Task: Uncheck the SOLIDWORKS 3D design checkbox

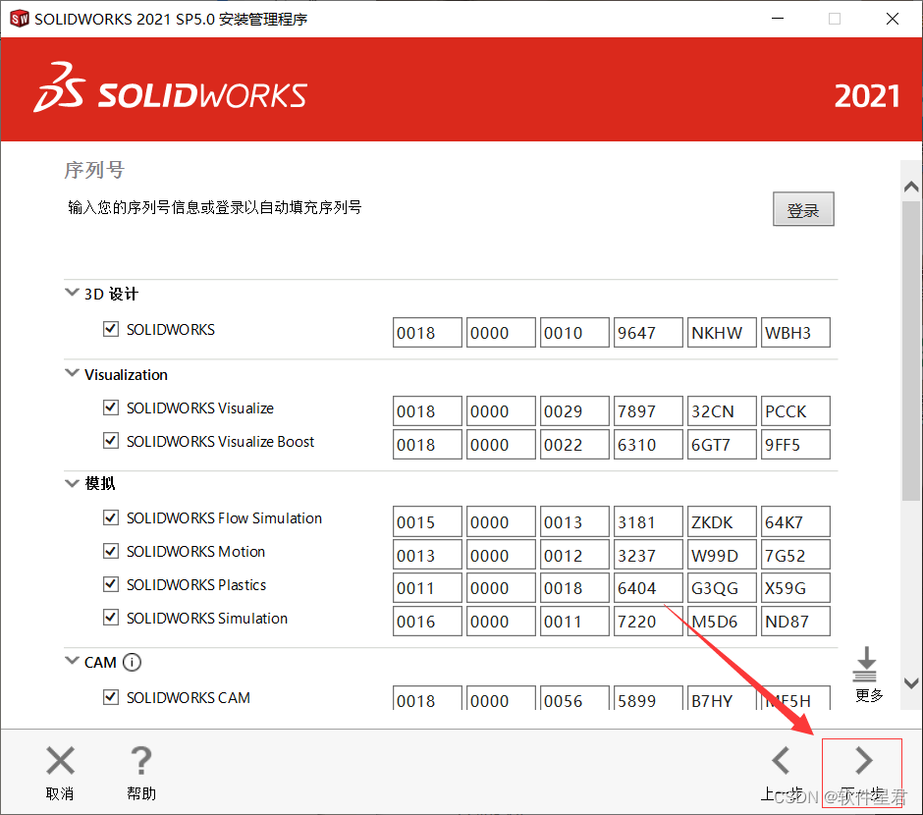Action: point(111,329)
